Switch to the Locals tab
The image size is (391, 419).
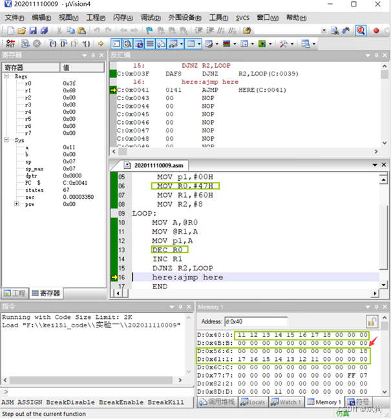(x=253, y=402)
